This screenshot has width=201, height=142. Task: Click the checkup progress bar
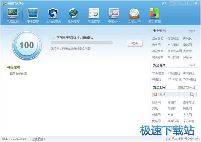(x=82, y=43)
